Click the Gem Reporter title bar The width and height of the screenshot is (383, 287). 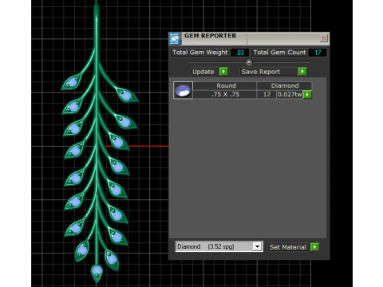pyautogui.click(x=249, y=38)
